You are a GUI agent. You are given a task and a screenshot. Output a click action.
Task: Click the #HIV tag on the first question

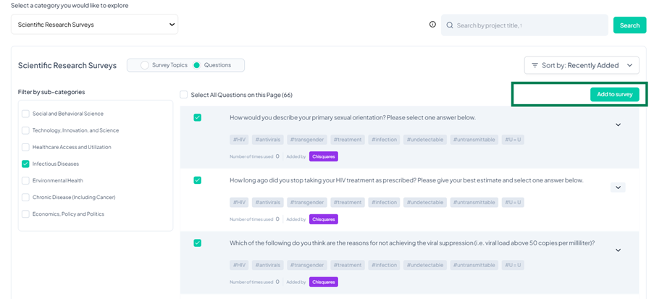239,140
